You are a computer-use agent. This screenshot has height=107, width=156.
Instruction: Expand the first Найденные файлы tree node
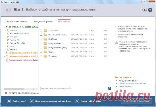tap(5, 53)
